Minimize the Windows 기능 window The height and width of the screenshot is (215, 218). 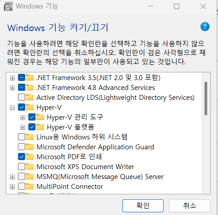coord(151,6)
